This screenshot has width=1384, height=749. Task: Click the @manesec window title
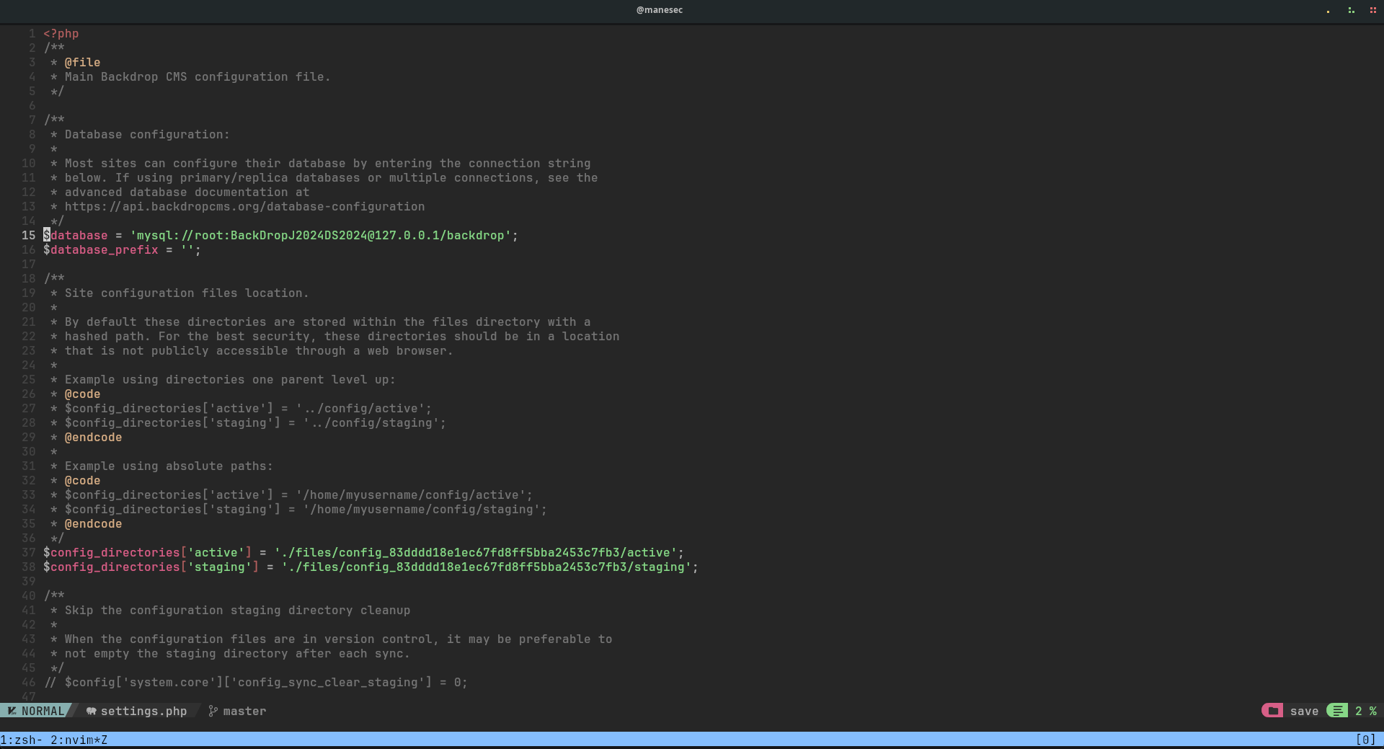point(660,10)
